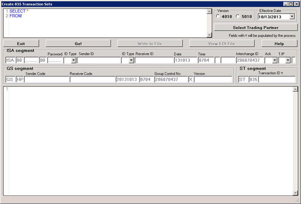Click the ISA Date field showing 131013
This screenshot has width=301, height=204.
[186, 60]
